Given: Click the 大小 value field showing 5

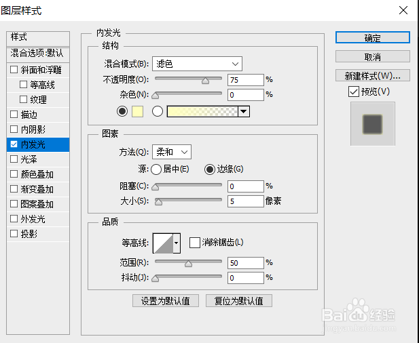Looking at the screenshot, I should pos(246,201).
